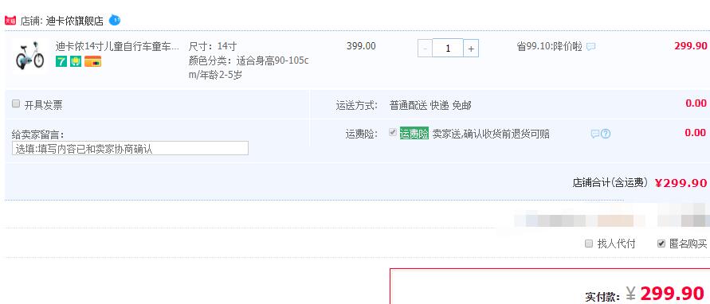Click the green 7-day return badge
The width and height of the screenshot is (710, 304).
coord(61,61)
